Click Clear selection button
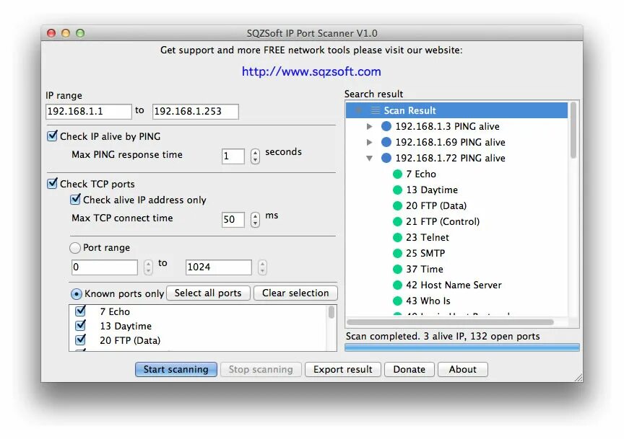624x439 pixels. [295, 293]
